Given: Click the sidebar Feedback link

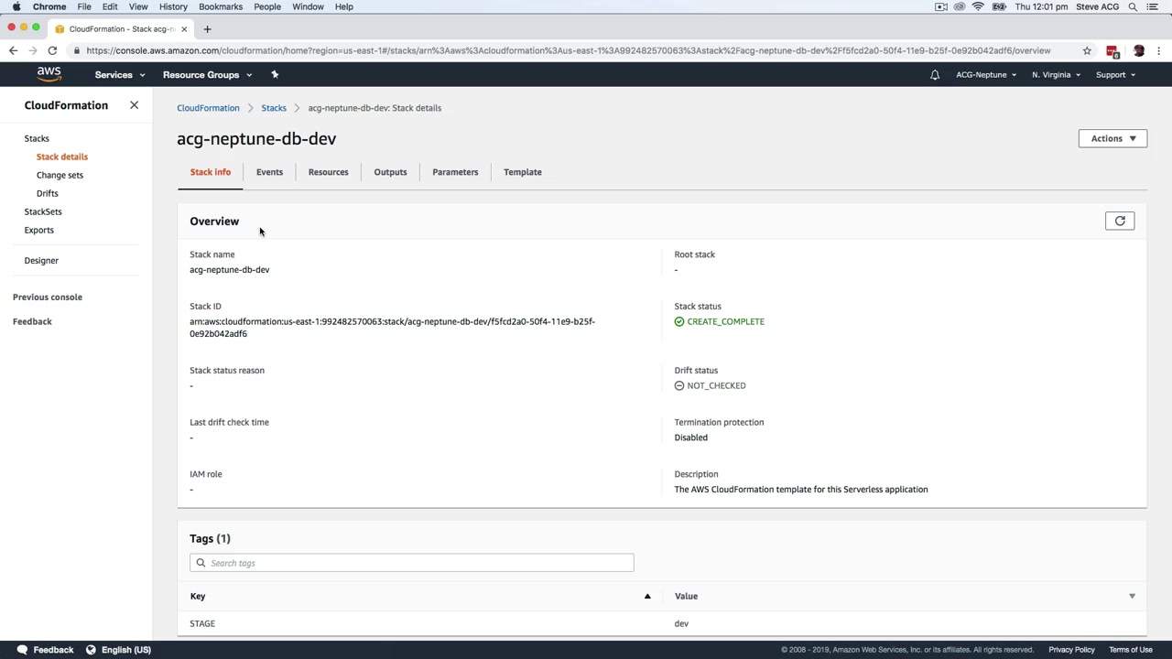Looking at the screenshot, I should (x=32, y=321).
